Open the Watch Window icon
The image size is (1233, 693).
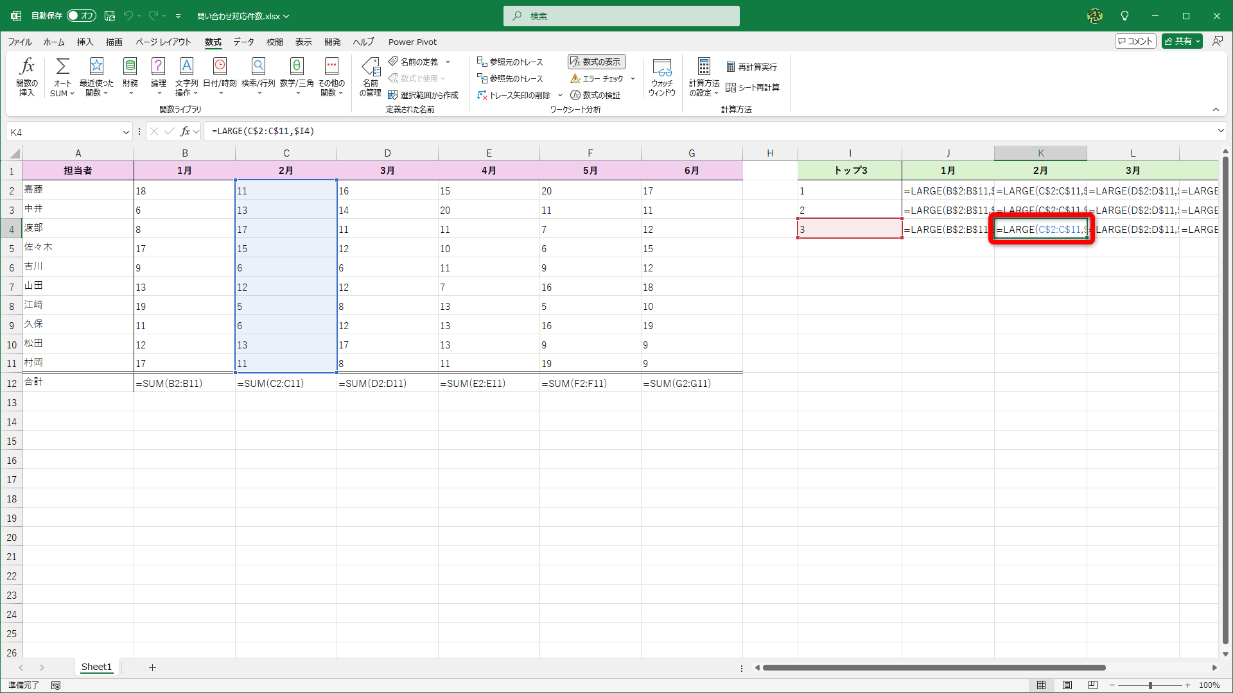661,67
